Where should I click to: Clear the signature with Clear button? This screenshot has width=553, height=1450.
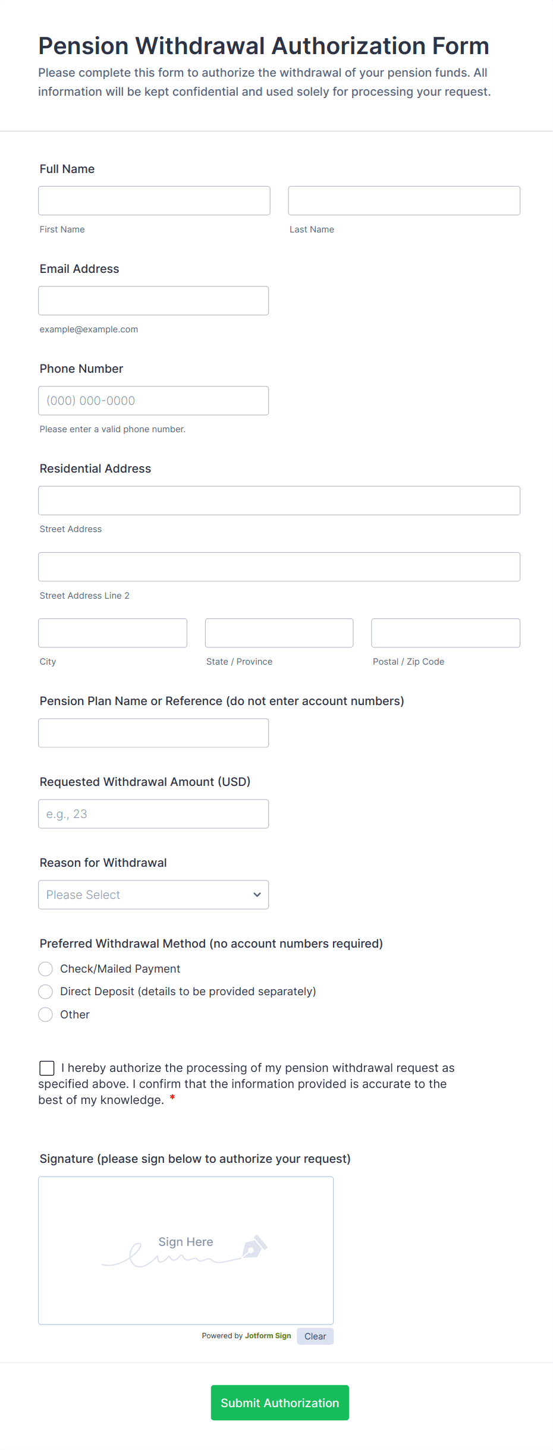point(315,1336)
